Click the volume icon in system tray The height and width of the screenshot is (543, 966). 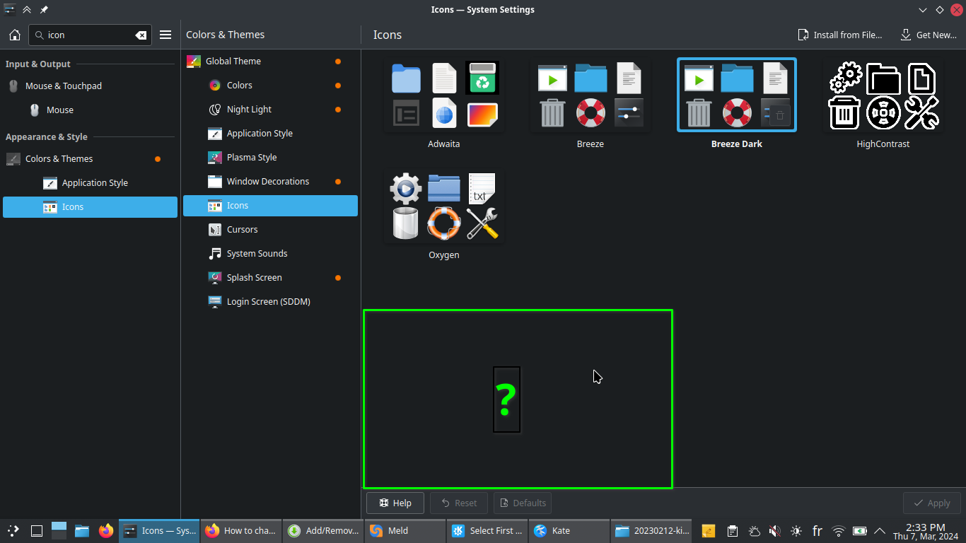[x=775, y=530]
